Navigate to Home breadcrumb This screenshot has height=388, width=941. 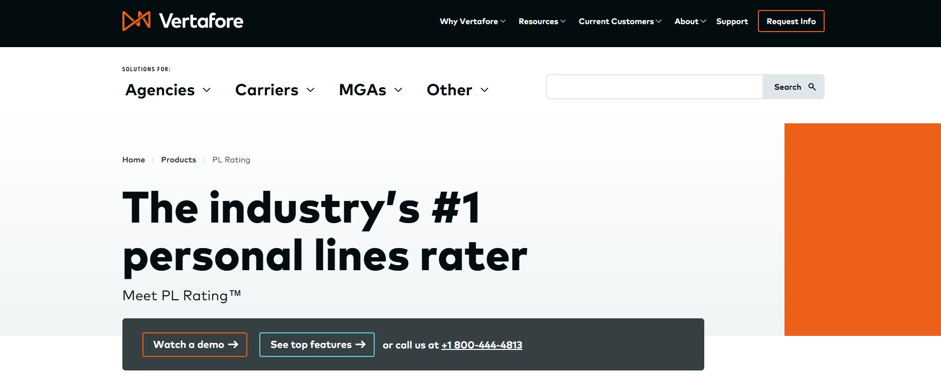click(133, 160)
